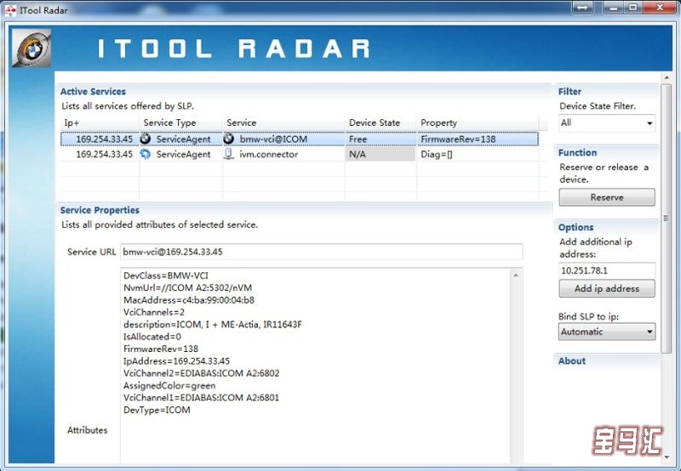Focus the additional ip address field
The height and width of the screenshot is (471, 681).
click(607, 270)
